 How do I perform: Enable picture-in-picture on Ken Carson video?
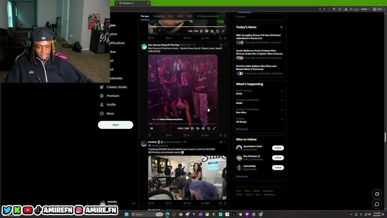pos(209,128)
